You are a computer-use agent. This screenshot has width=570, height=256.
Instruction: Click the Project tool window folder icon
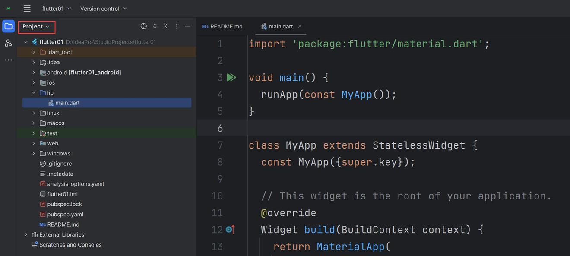coord(8,26)
